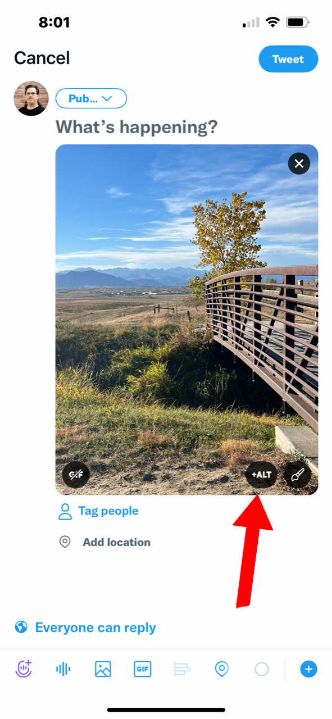Open the GIF picker in toolbar
Image resolution: width=332 pixels, height=719 pixels.
click(x=143, y=669)
